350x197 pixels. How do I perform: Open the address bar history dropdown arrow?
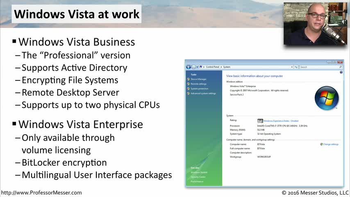coord(292,67)
